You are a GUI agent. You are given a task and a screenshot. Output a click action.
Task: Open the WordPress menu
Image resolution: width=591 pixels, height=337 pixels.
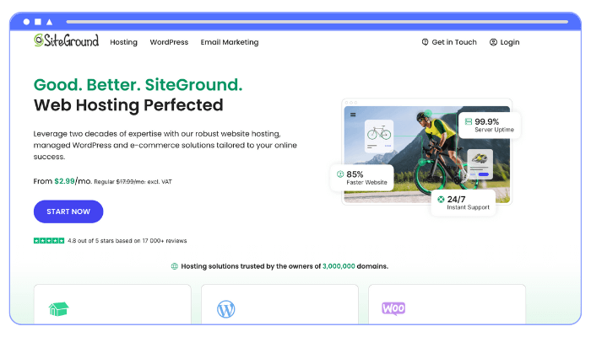click(169, 42)
